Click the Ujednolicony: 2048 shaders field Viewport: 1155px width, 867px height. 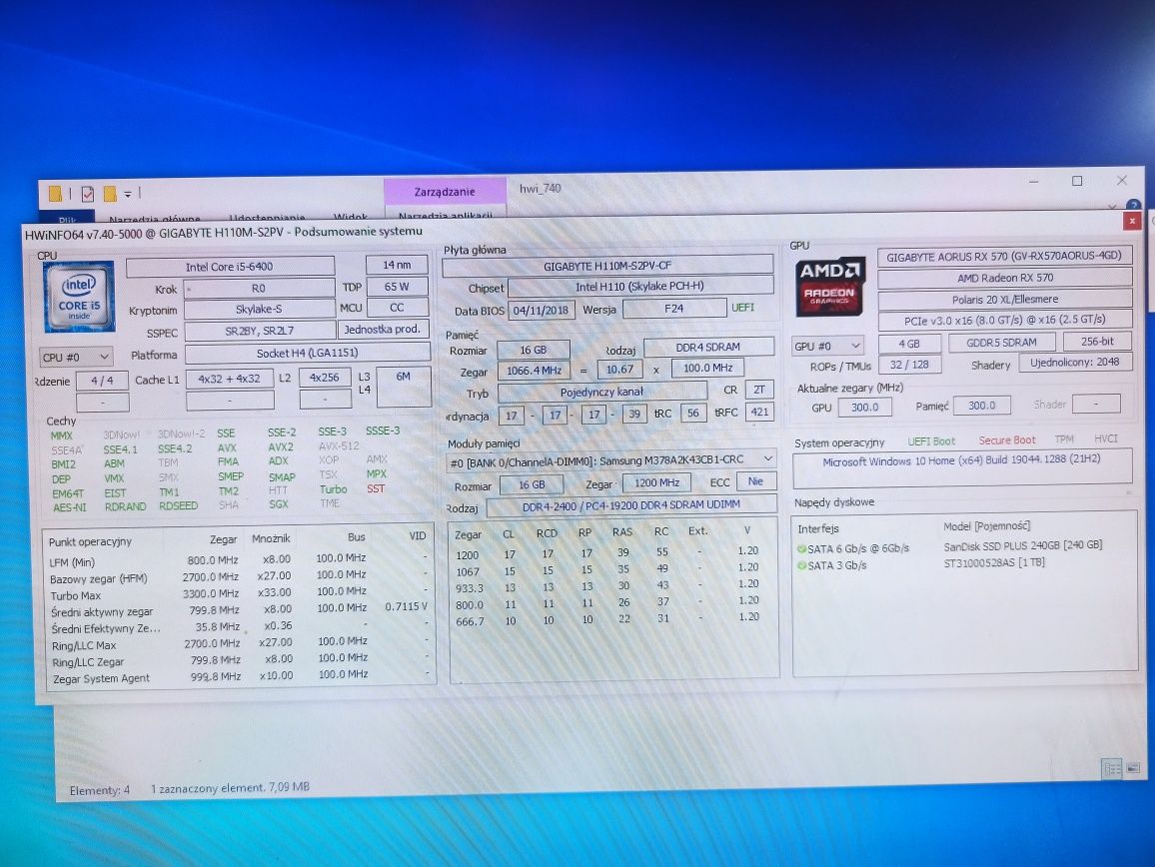[x=1075, y=363]
